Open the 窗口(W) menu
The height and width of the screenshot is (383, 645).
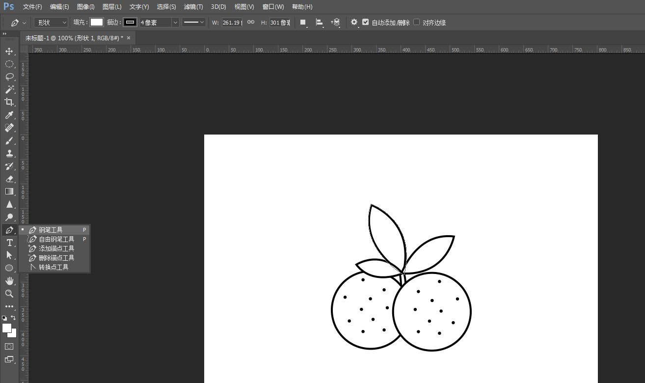pyautogui.click(x=273, y=7)
